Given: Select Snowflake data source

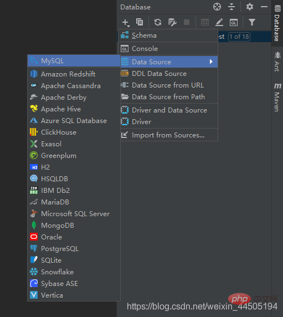Looking at the screenshot, I should (74, 272).
